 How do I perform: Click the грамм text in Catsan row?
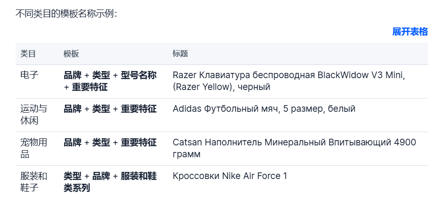186,154
